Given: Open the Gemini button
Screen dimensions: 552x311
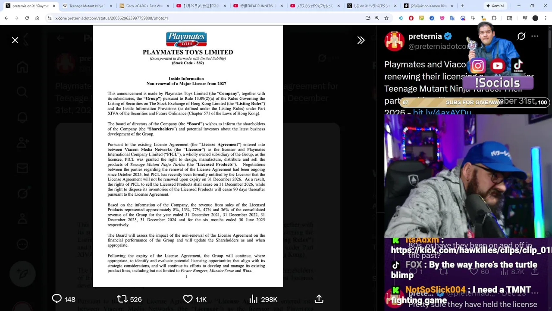Looking at the screenshot, I should click(494, 6).
